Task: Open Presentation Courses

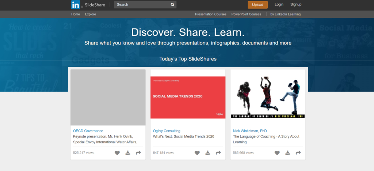Action: point(211,14)
